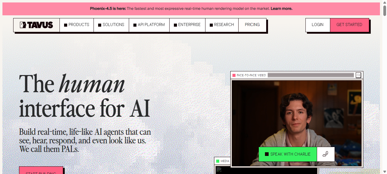Image resolution: width=387 pixels, height=174 pixels.
Task: Go to the Pricing page
Action: click(252, 25)
